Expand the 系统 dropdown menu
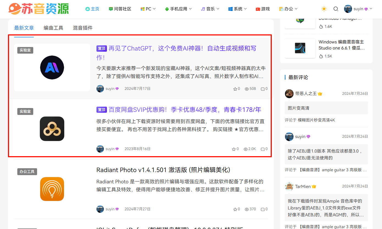The width and height of the screenshot is (382, 229). [x=237, y=9]
